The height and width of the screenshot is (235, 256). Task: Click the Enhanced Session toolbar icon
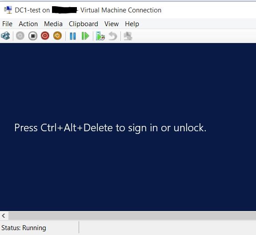pyautogui.click(x=128, y=36)
